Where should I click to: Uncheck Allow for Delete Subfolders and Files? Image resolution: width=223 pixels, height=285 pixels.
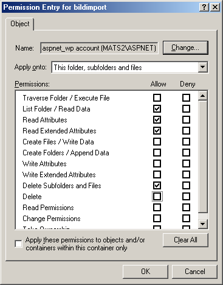pyautogui.click(x=157, y=185)
